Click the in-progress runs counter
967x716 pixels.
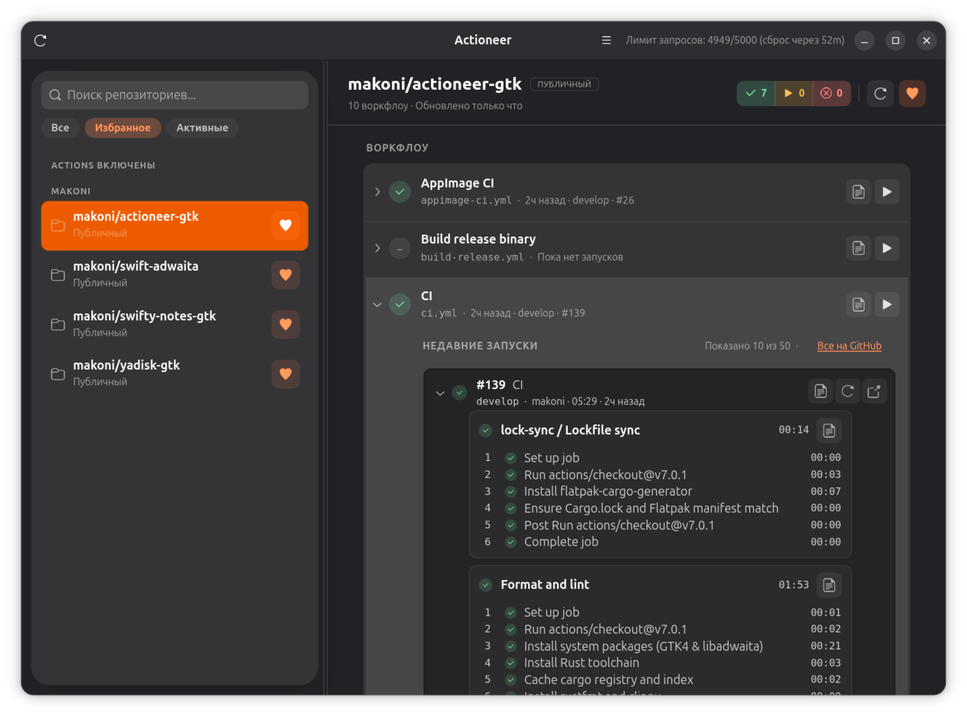click(x=794, y=93)
